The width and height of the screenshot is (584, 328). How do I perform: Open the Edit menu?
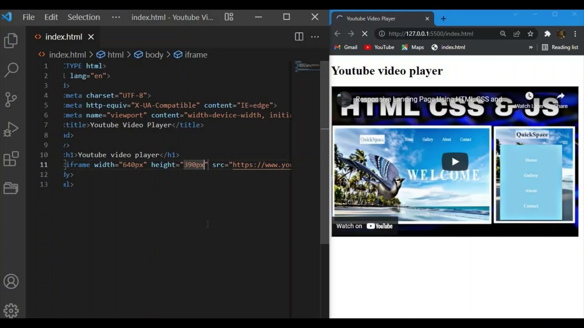[x=51, y=17]
